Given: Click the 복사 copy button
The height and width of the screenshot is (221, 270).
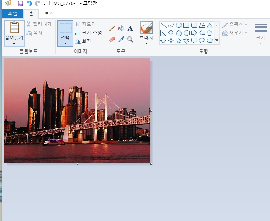Looking at the screenshot, I should coord(34,33).
